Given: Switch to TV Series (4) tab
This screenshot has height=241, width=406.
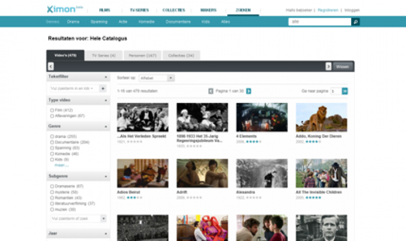Looking at the screenshot, I should click(104, 55).
